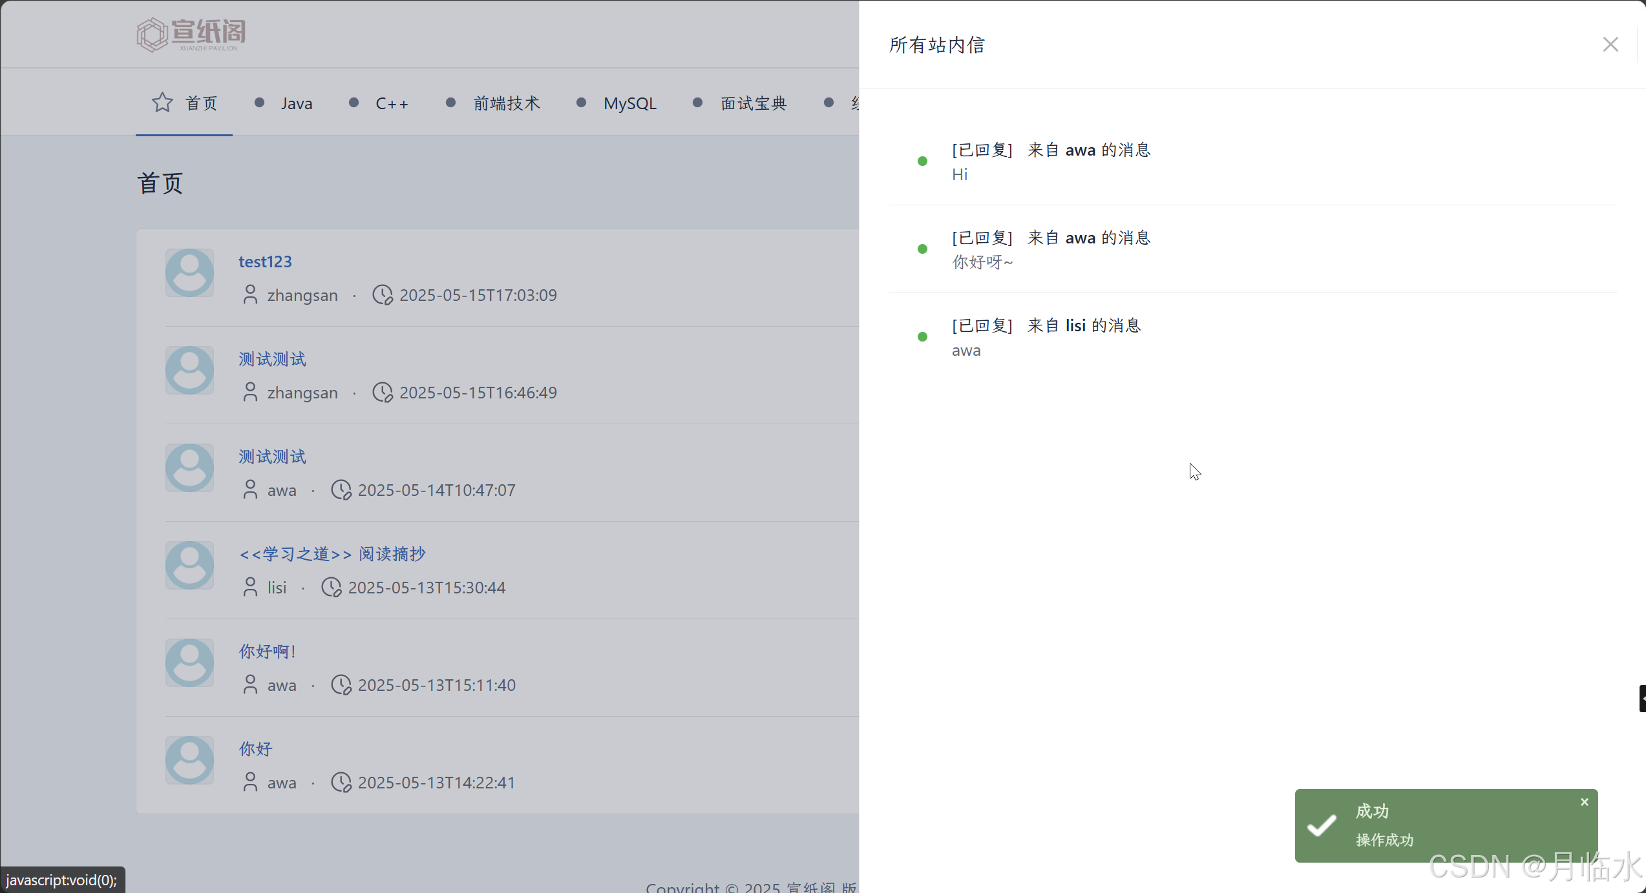Image resolution: width=1646 pixels, height=893 pixels.
Task: Click green status dot of Hi message
Action: click(922, 161)
